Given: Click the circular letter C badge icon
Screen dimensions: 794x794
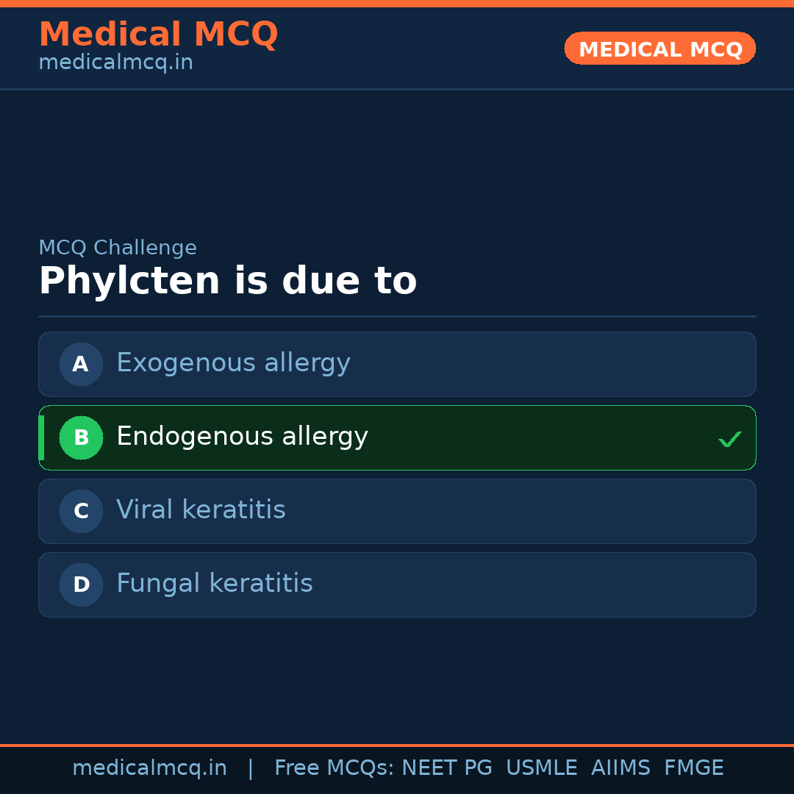Looking at the screenshot, I should point(81,511).
